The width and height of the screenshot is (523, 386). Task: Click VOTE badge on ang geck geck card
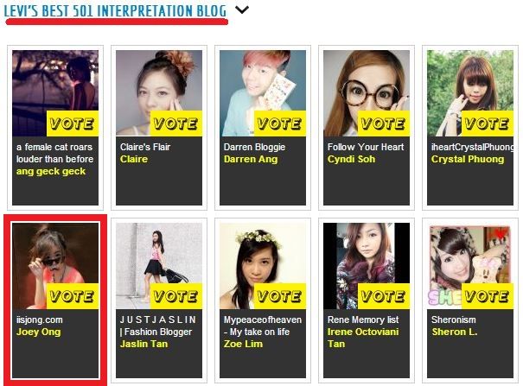coord(73,123)
